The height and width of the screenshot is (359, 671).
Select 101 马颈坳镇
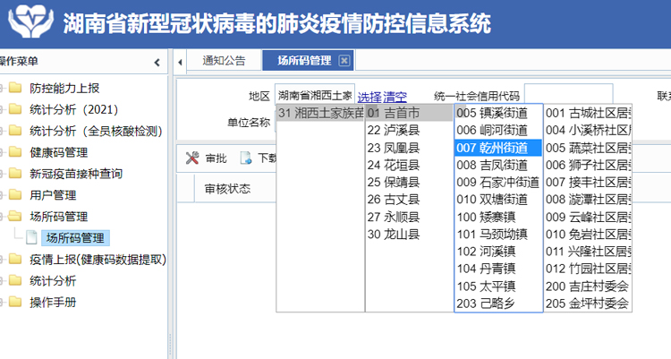tap(498, 235)
